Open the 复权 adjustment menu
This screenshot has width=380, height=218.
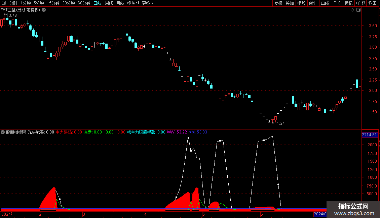click(x=278, y=3)
